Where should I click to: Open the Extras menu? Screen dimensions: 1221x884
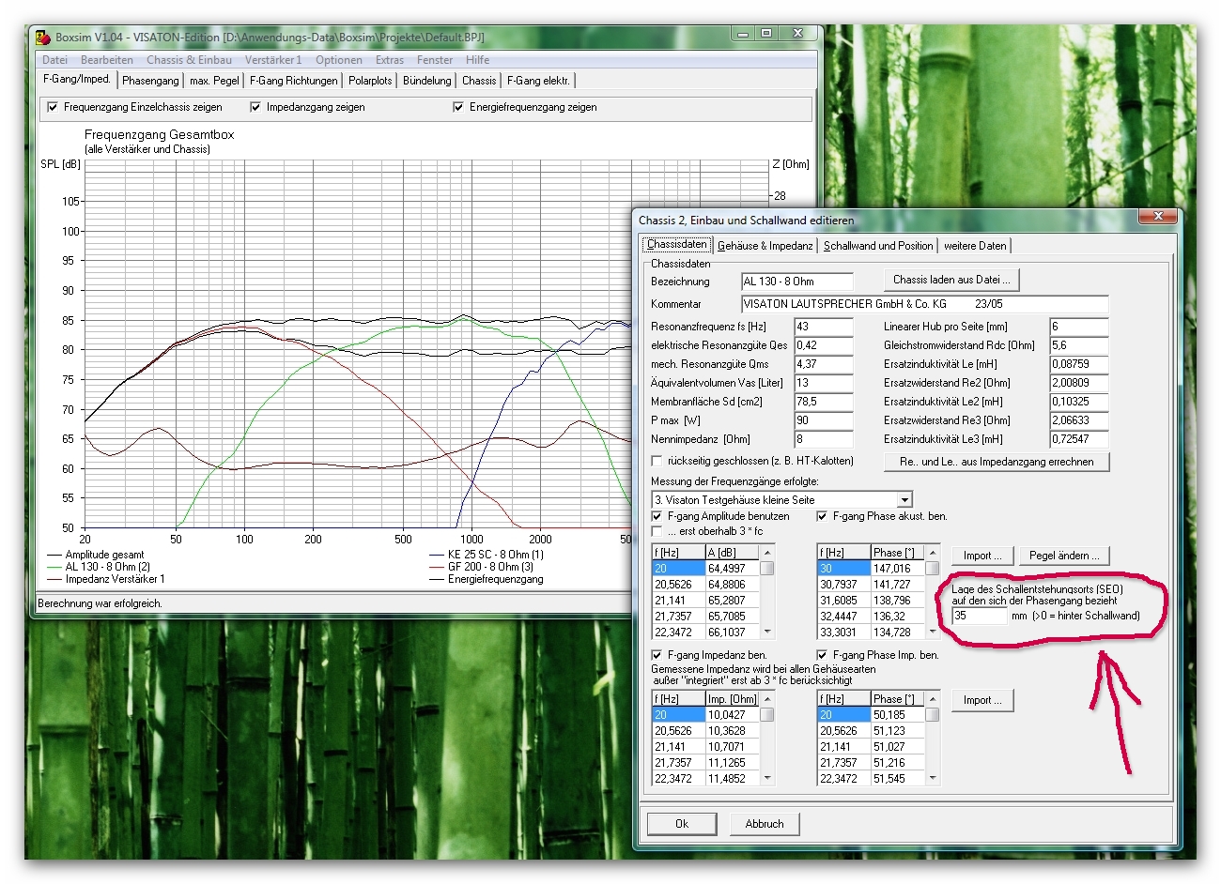tap(389, 59)
